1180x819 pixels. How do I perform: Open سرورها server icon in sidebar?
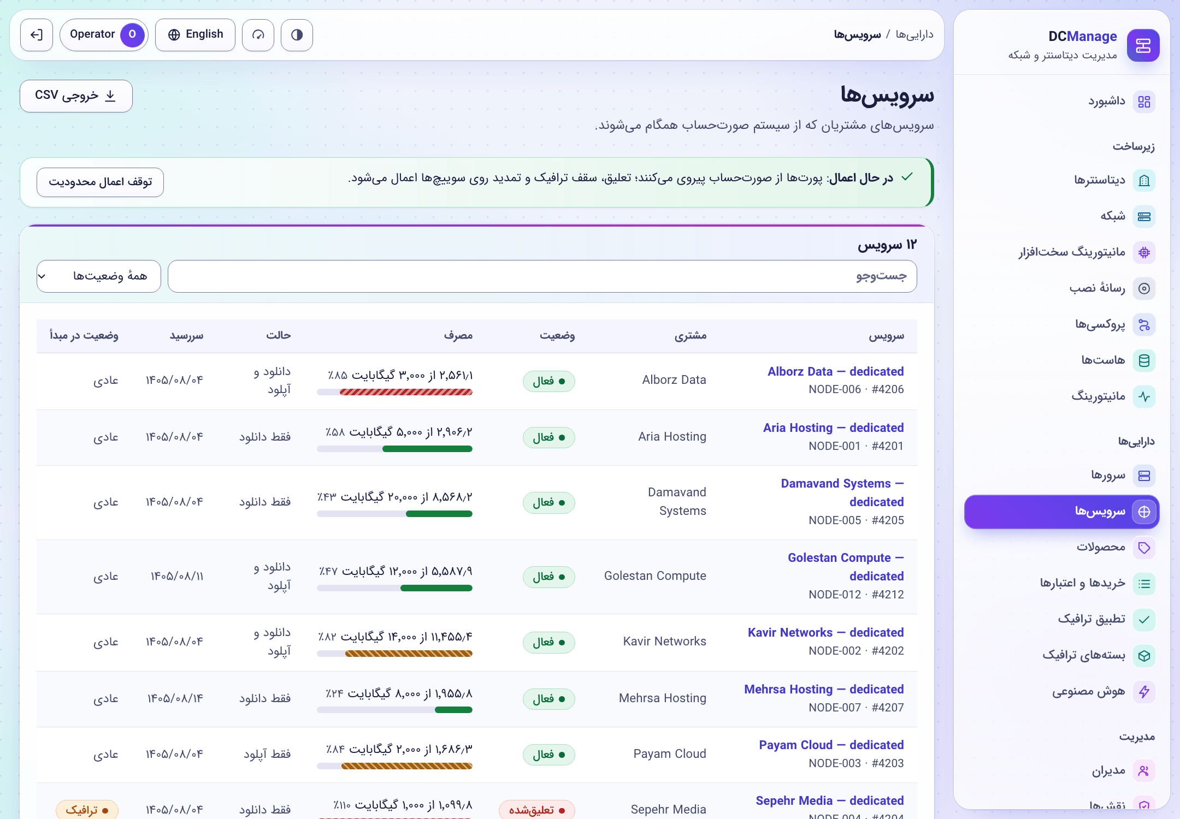[x=1144, y=476]
